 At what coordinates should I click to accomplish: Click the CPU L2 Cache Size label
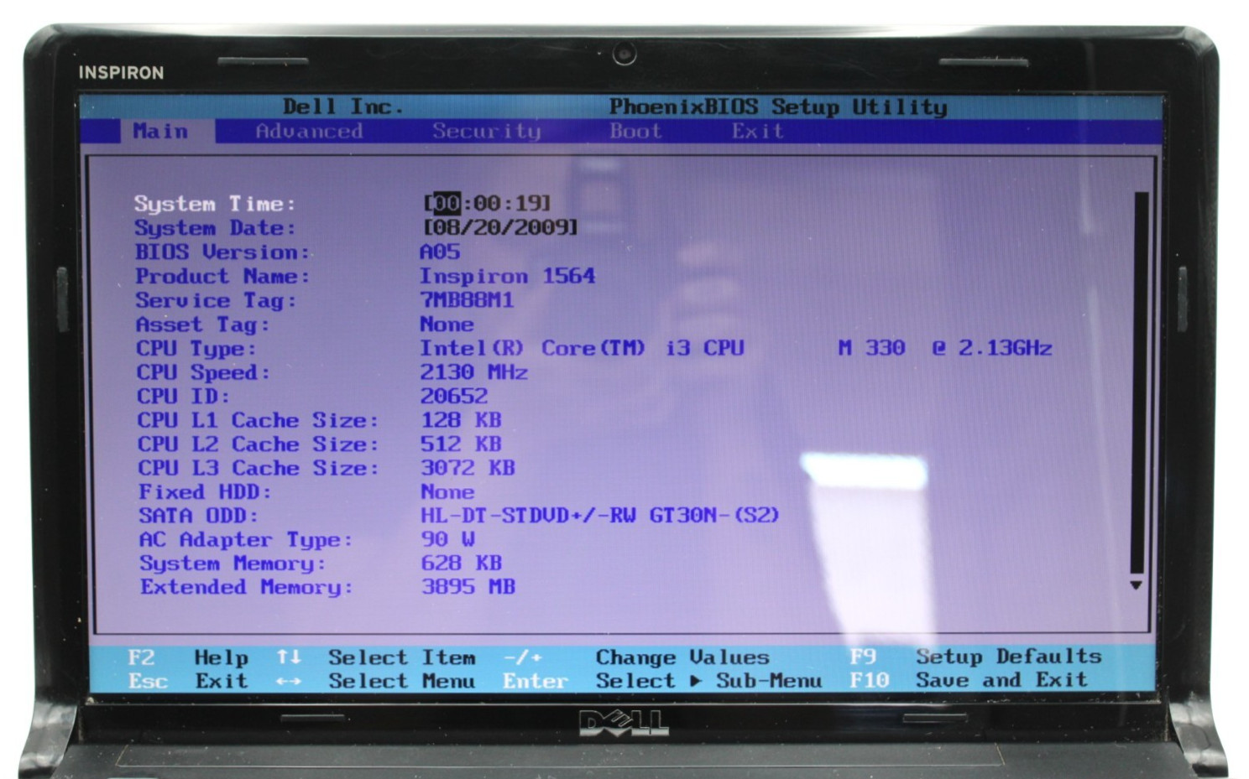click(x=257, y=444)
